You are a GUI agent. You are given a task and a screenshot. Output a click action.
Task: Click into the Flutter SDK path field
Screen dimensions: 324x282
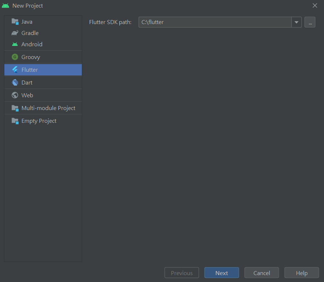pyautogui.click(x=215, y=22)
